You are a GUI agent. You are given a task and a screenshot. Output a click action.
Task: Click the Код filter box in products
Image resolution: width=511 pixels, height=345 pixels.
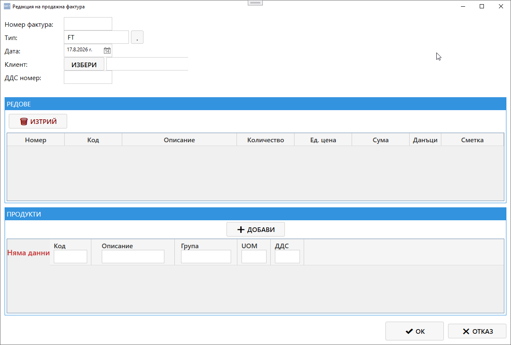pyautogui.click(x=70, y=257)
